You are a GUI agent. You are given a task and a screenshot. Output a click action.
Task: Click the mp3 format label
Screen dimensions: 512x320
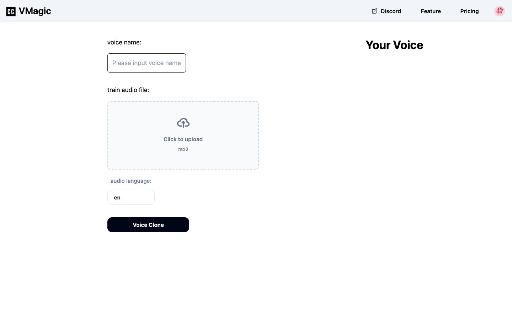tap(183, 149)
